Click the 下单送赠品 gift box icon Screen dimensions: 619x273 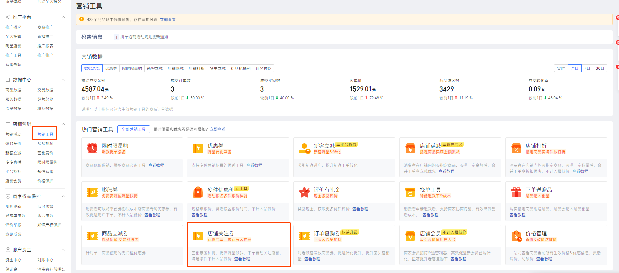coord(516,192)
